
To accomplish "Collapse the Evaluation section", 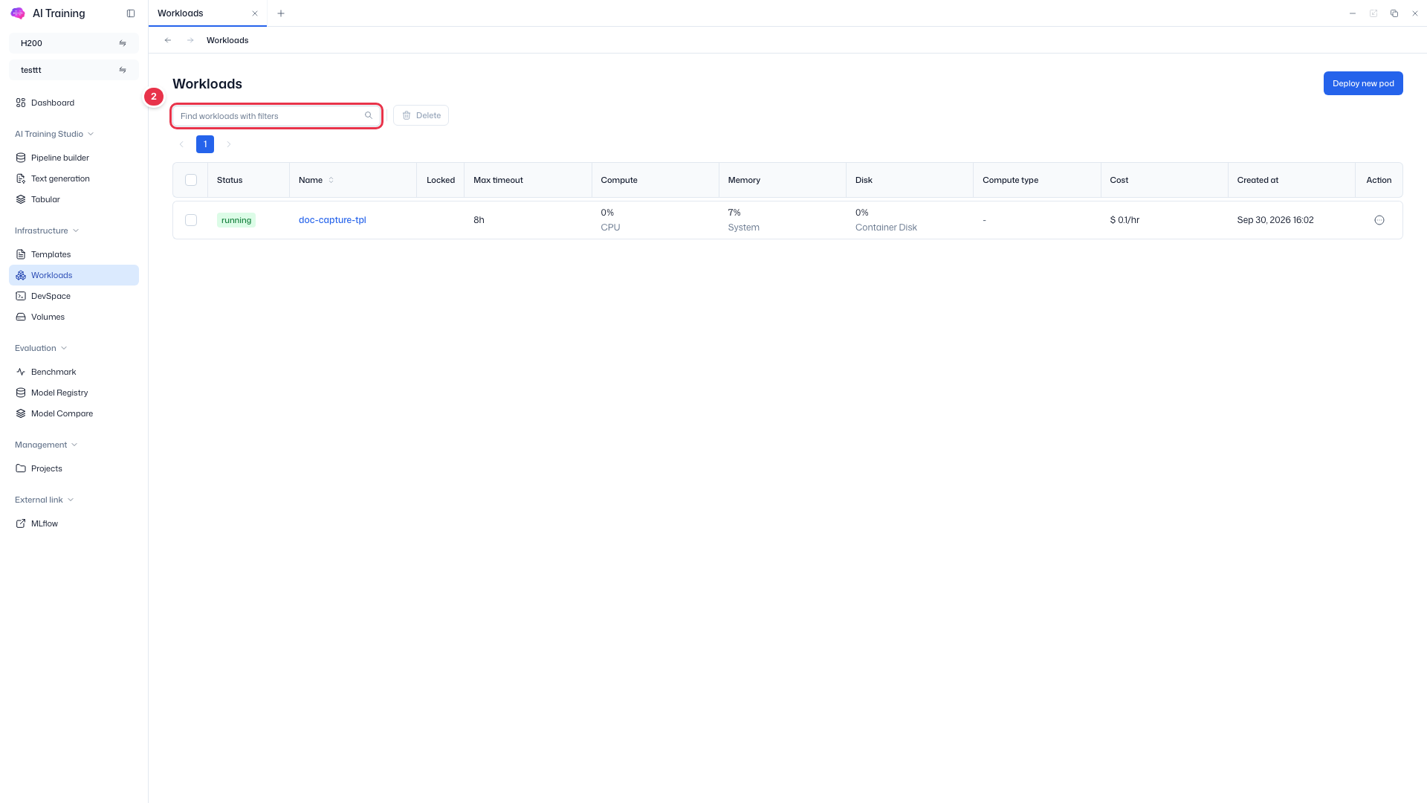I will pos(41,348).
